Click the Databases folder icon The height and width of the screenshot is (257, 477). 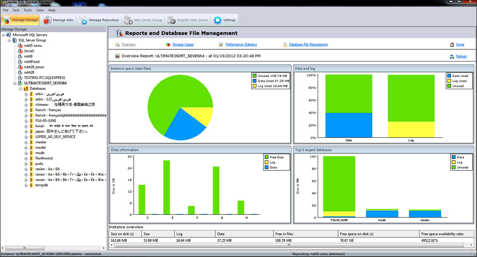click(26, 88)
